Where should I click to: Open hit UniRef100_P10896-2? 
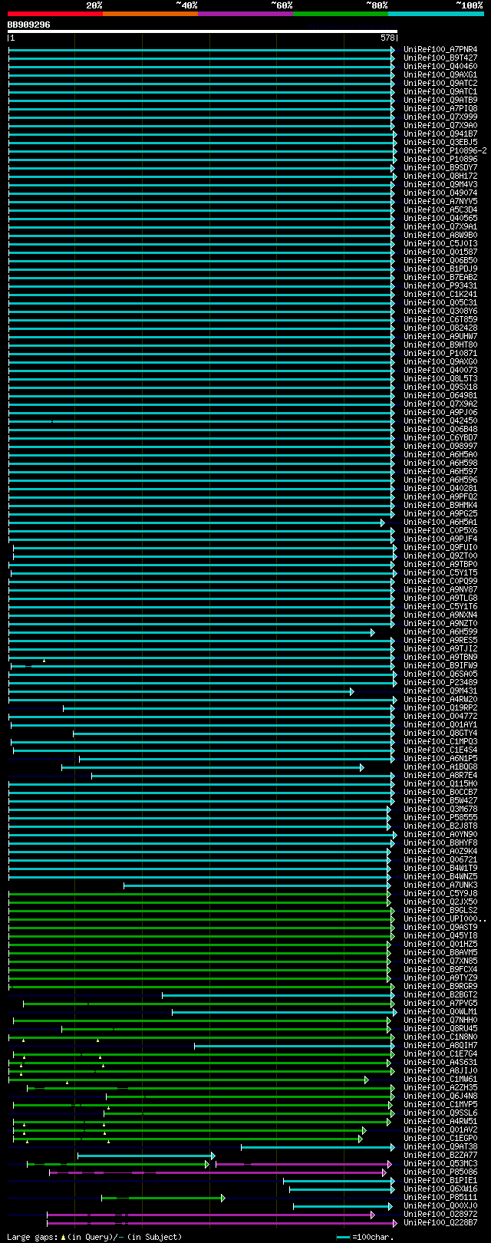(x=445, y=151)
